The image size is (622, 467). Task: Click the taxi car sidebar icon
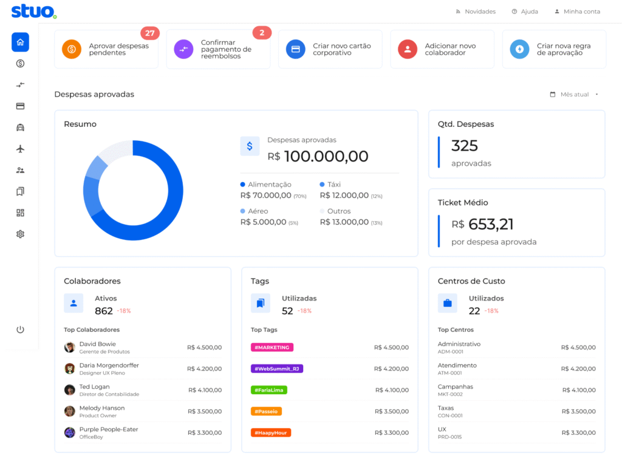pyautogui.click(x=20, y=128)
